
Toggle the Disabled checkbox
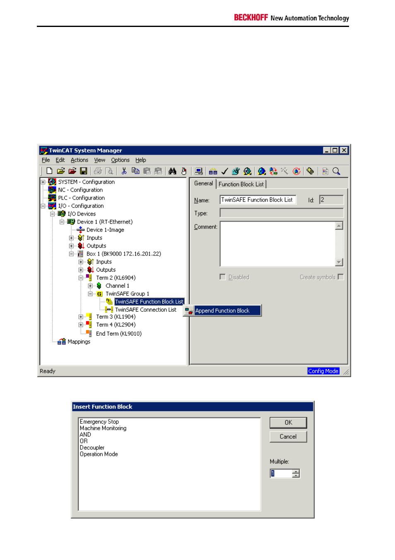(223, 277)
